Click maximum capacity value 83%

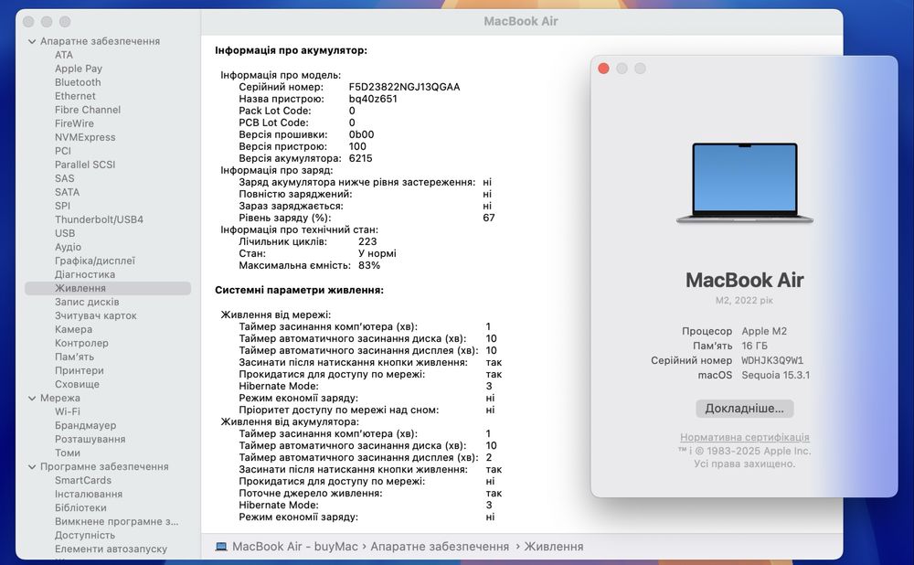tap(369, 265)
